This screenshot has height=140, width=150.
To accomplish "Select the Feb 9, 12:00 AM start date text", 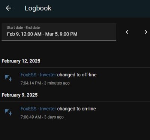I will pos(24,34).
